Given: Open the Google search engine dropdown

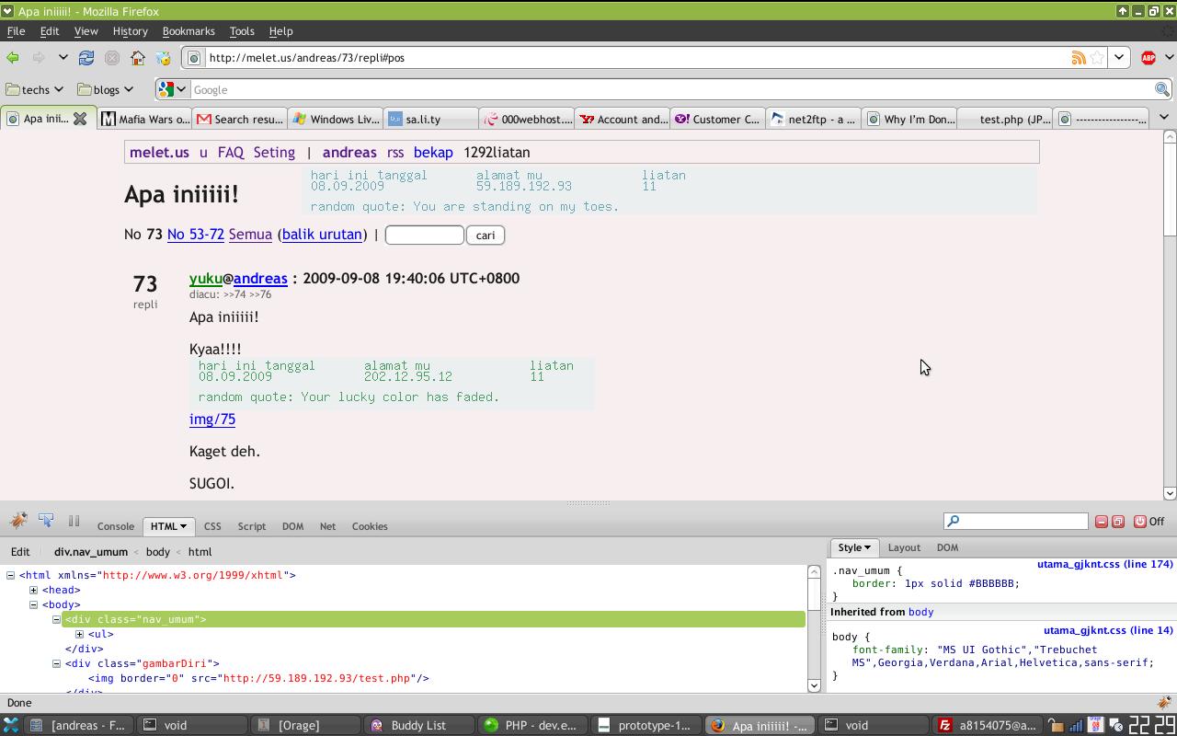Looking at the screenshot, I should tap(173, 89).
